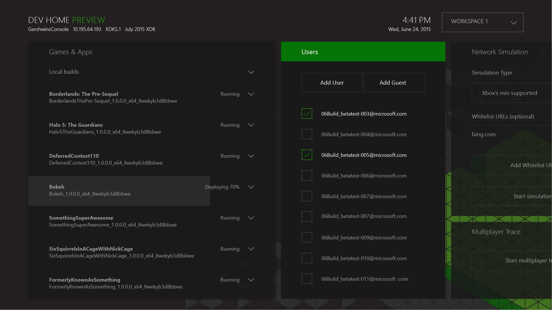Expand FormerlyKnownAsSomething entry

pyautogui.click(x=251, y=280)
